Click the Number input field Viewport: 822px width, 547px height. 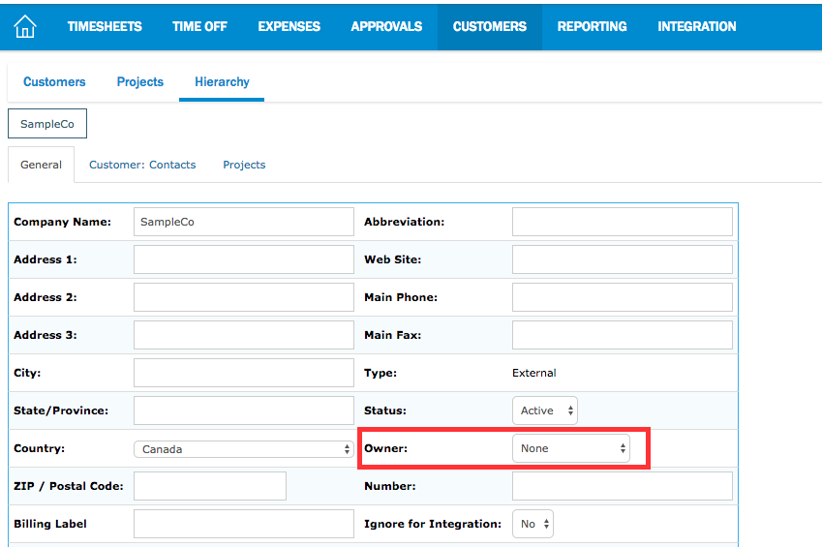click(x=623, y=486)
